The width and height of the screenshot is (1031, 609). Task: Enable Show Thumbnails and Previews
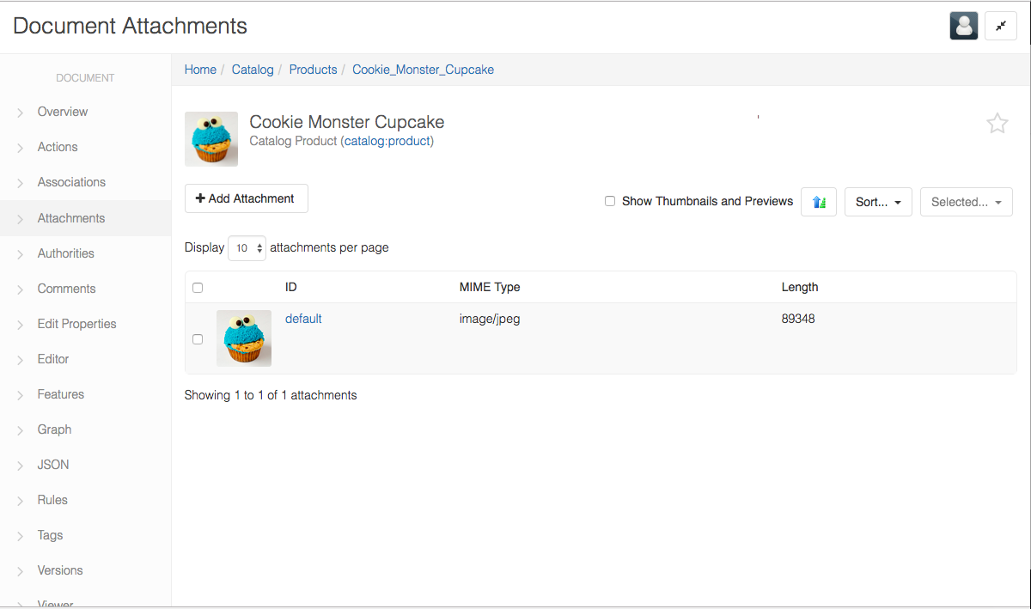tap(610, 201)
